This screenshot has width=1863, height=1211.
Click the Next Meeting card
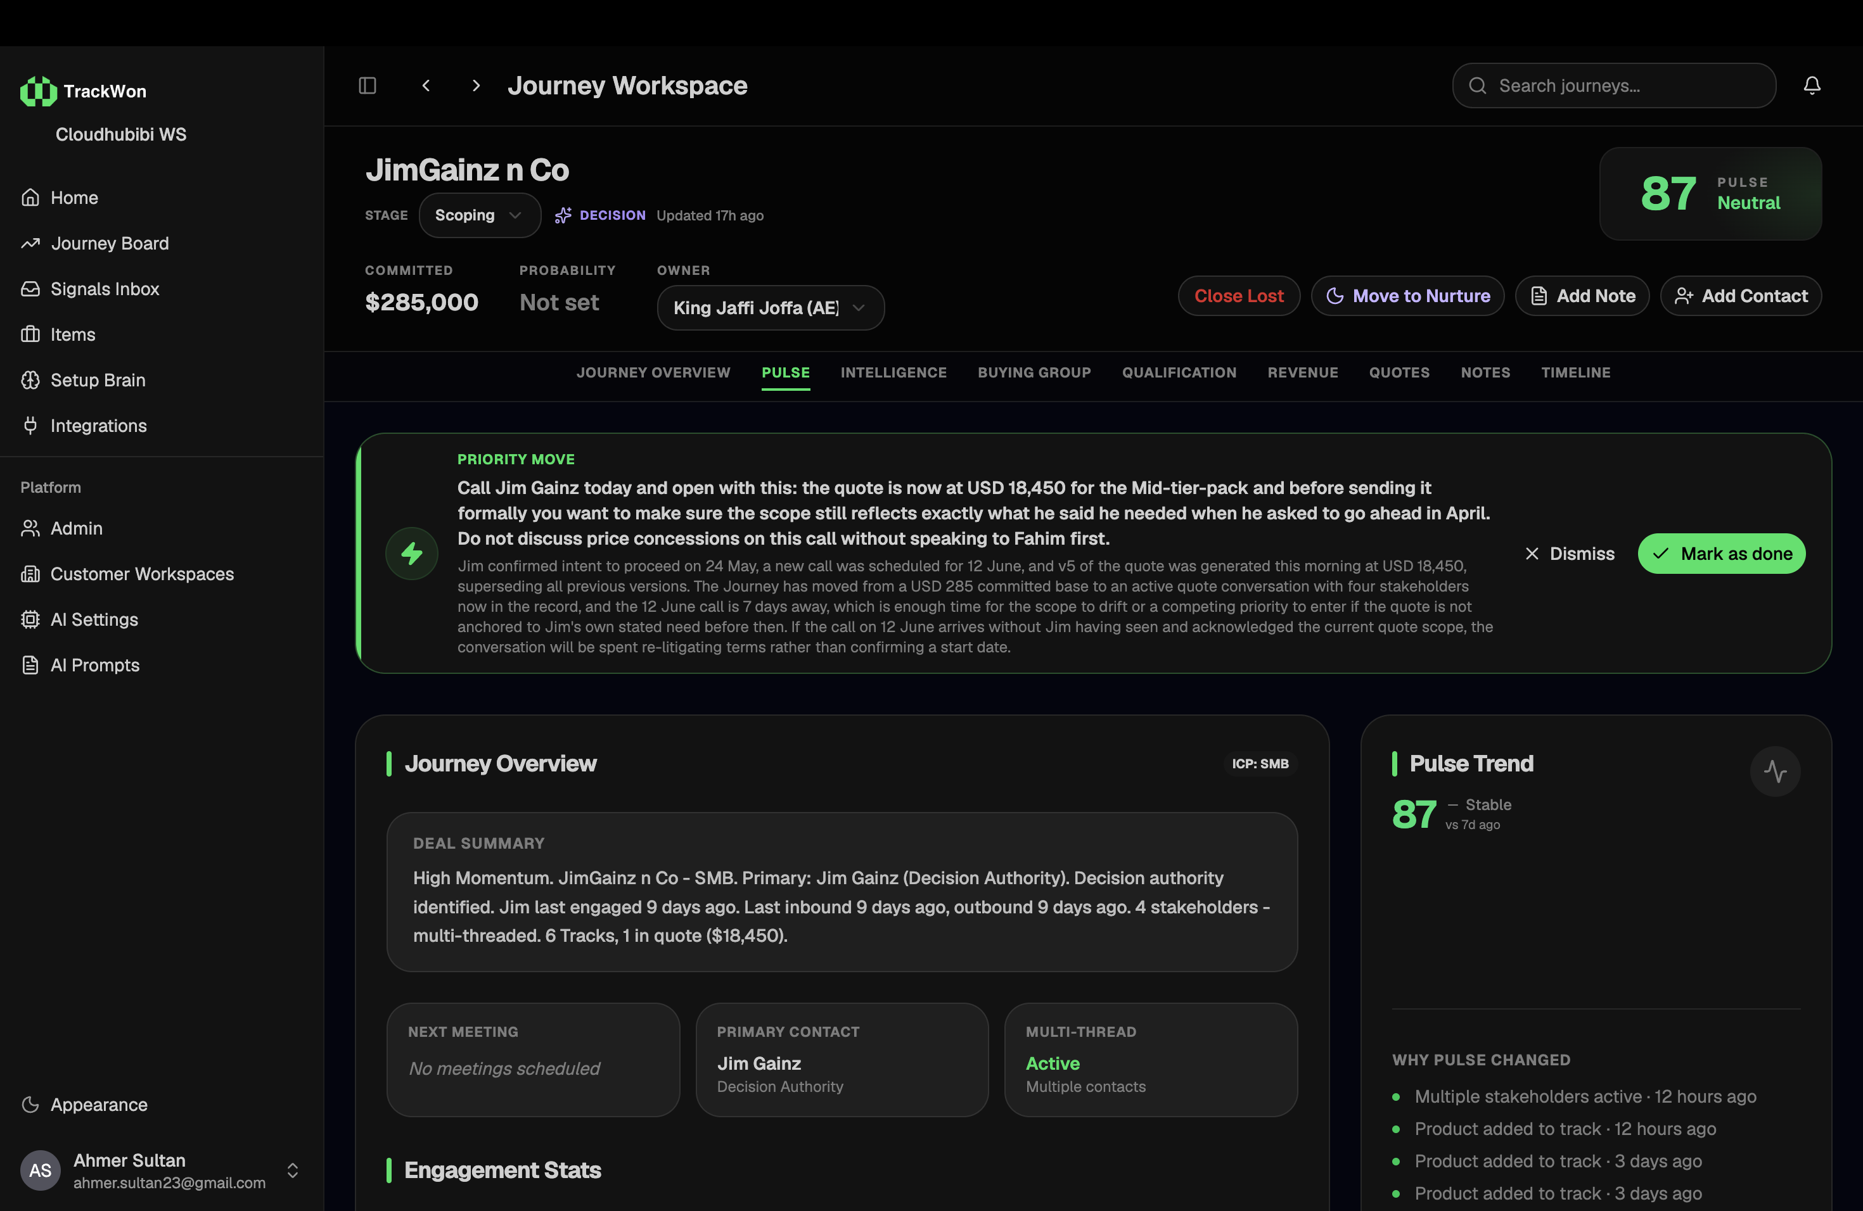pyautogui.click(x=533, y=1059)
